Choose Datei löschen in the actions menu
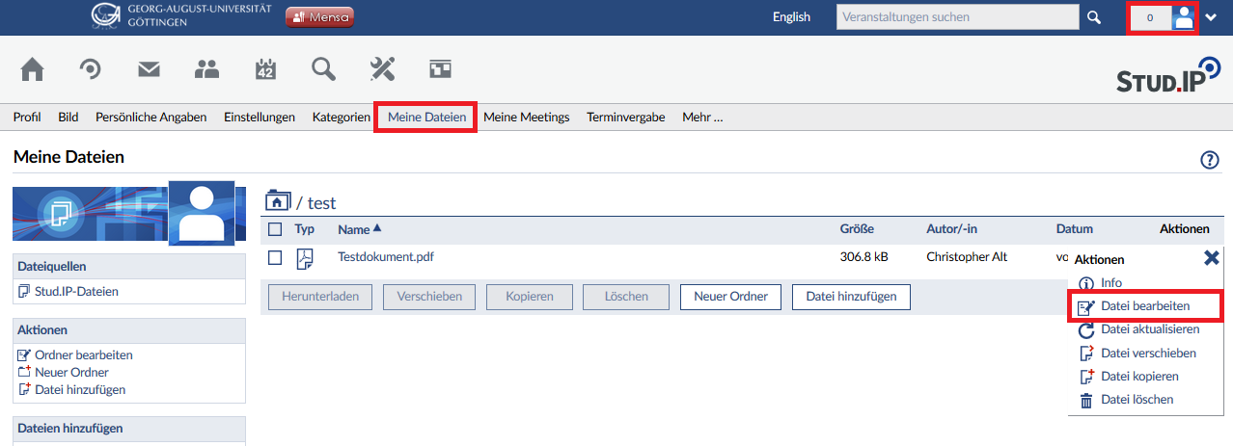Viewport: 1233px width, 446px height. [x=1137, y=400]
